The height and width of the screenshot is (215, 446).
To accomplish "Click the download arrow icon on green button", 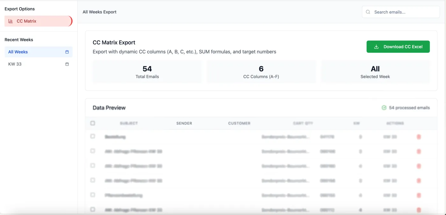I will 376,47.
